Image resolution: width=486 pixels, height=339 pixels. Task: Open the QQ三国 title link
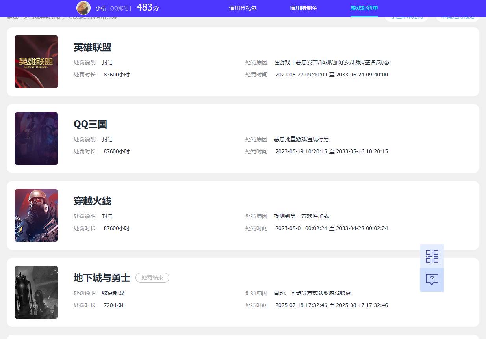pos(90,124)
